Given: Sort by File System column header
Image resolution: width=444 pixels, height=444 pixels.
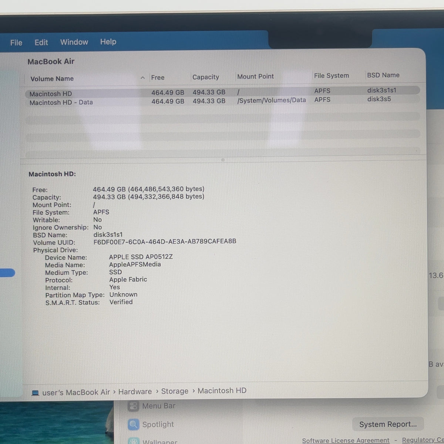Looking at the screenshot, I should pyautogui.click(x=332, y=75).
